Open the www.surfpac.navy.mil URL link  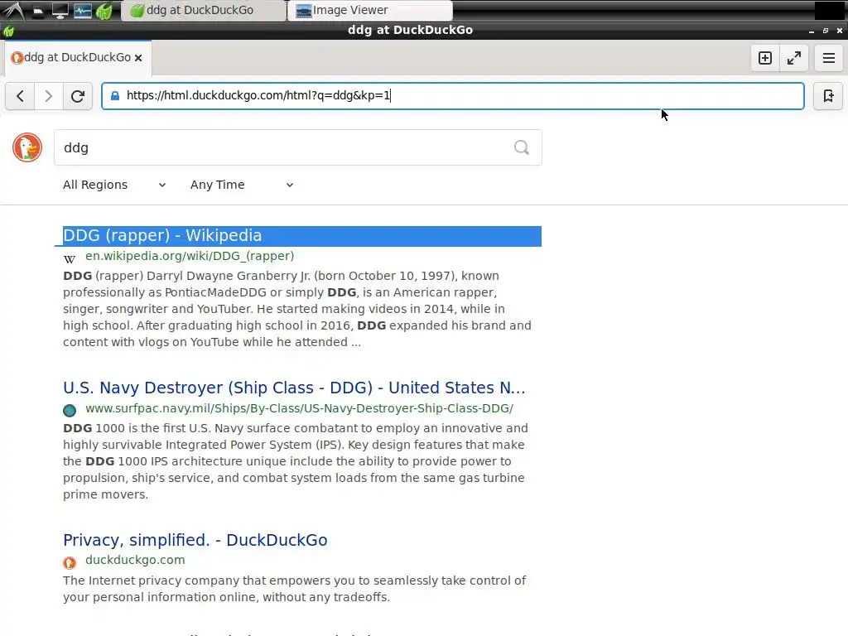299,408
